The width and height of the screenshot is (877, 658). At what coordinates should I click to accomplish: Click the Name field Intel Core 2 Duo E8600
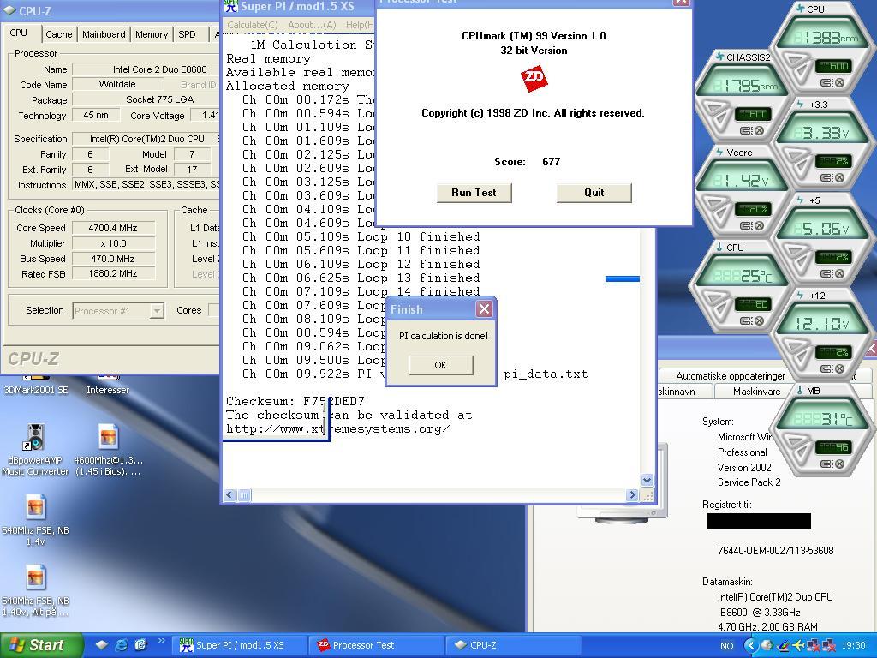[146, 69]
